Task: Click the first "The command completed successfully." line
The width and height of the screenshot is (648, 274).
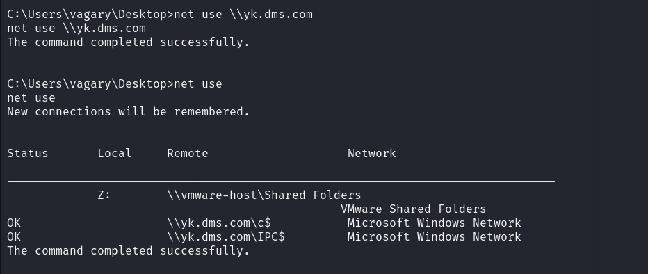Action: (129, 42)
